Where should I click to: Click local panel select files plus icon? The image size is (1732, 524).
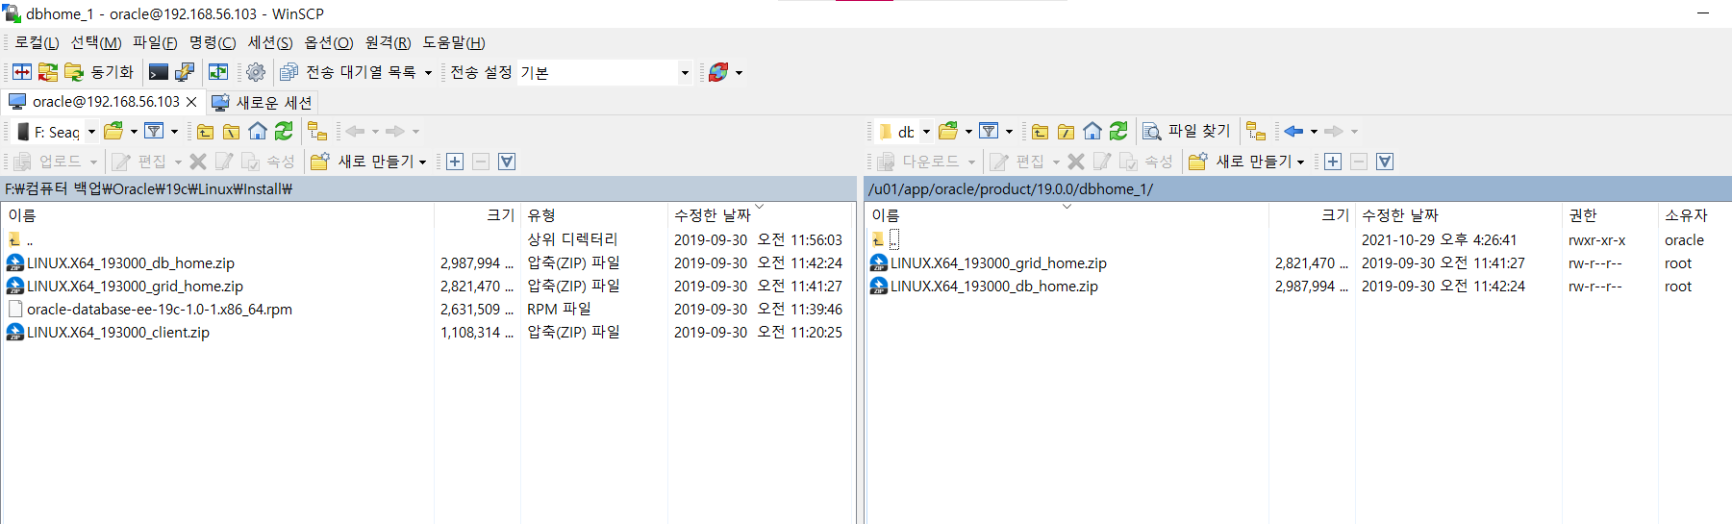[455, 162]
